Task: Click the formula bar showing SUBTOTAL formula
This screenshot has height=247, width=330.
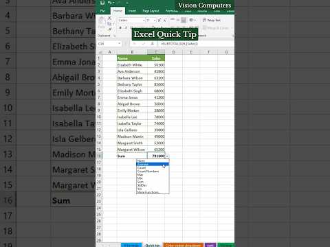Action: (196, 43)
